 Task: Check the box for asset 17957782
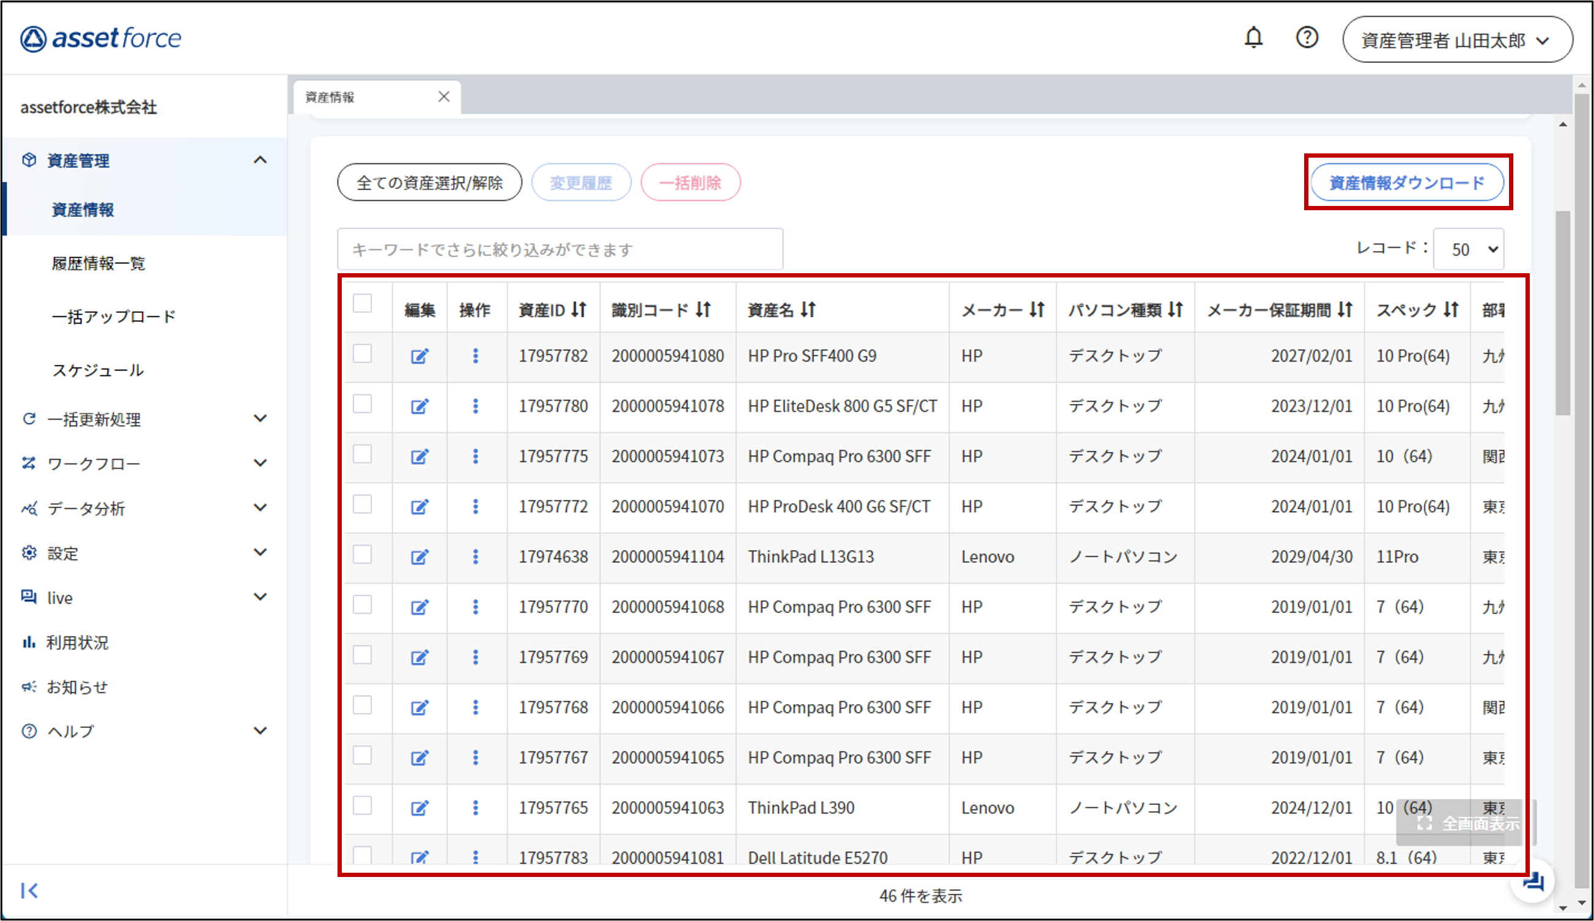coord(363,353)
